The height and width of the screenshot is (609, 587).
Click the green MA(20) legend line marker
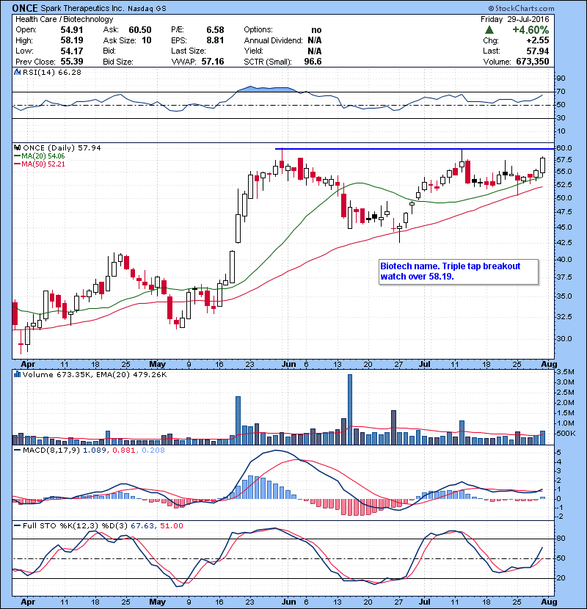pos(17,156)
